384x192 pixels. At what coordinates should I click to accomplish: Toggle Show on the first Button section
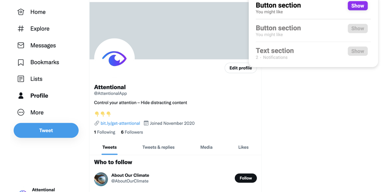click(357, 6)
